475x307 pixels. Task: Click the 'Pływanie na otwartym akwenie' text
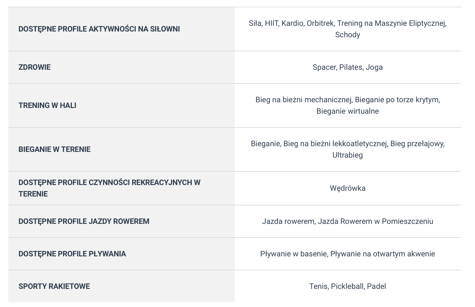(383, 254)
